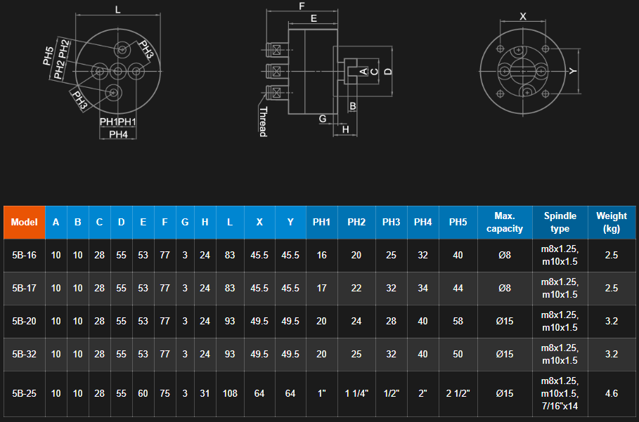Image resolution: width=639 pixels, height=422 pixels.
Task: Click the 5B-32 model cell
Action: [x=24, y=355]
